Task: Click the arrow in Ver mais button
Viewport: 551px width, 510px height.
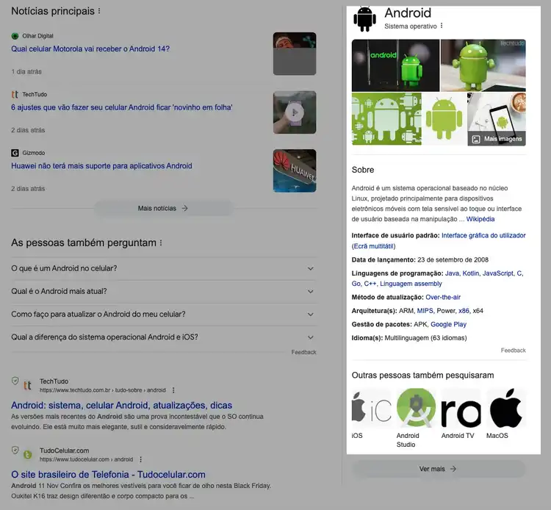Action: point(453,469)
